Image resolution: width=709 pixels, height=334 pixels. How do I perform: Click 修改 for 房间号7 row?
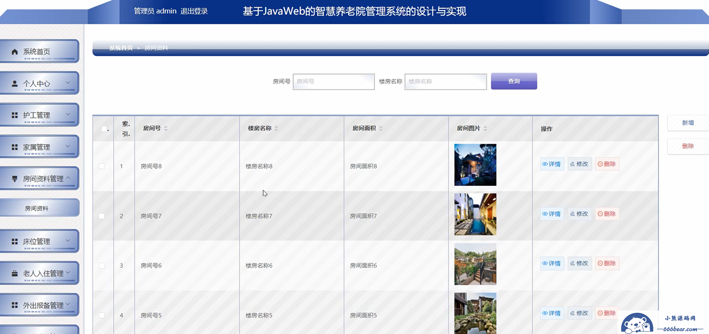point(580,214)
